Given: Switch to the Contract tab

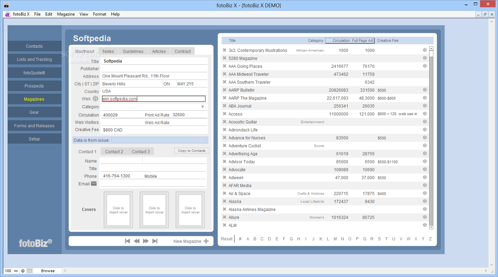Looking at the screenshot, I should pyautogui.click(x=183, y=51).
